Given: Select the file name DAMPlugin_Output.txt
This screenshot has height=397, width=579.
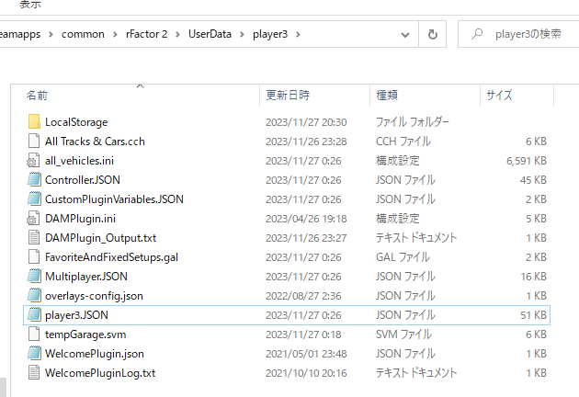Looking at the screenshot, I should click(x=100, y=237).
